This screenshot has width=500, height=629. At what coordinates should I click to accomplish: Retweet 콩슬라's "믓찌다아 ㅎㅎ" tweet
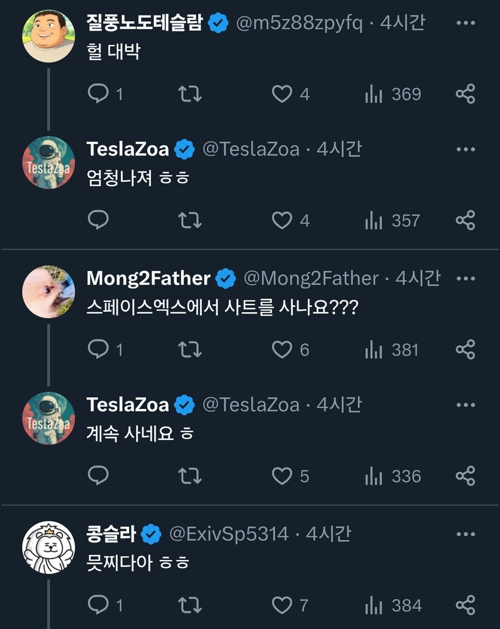(190, 605)
